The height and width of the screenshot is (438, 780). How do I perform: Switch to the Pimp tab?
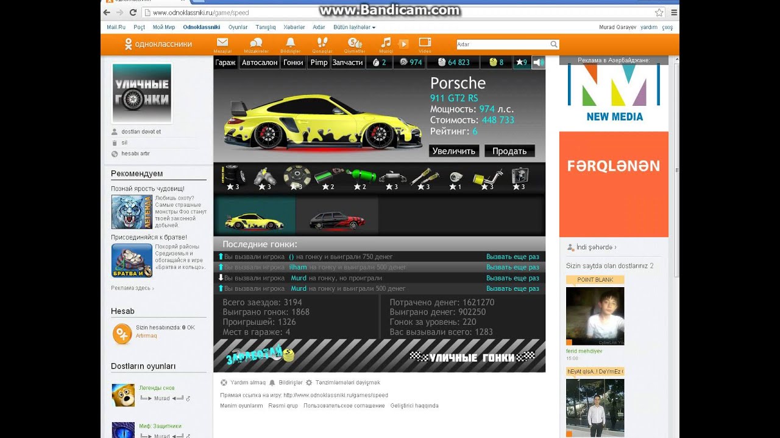pyautogui.click(x=319, y=62)
